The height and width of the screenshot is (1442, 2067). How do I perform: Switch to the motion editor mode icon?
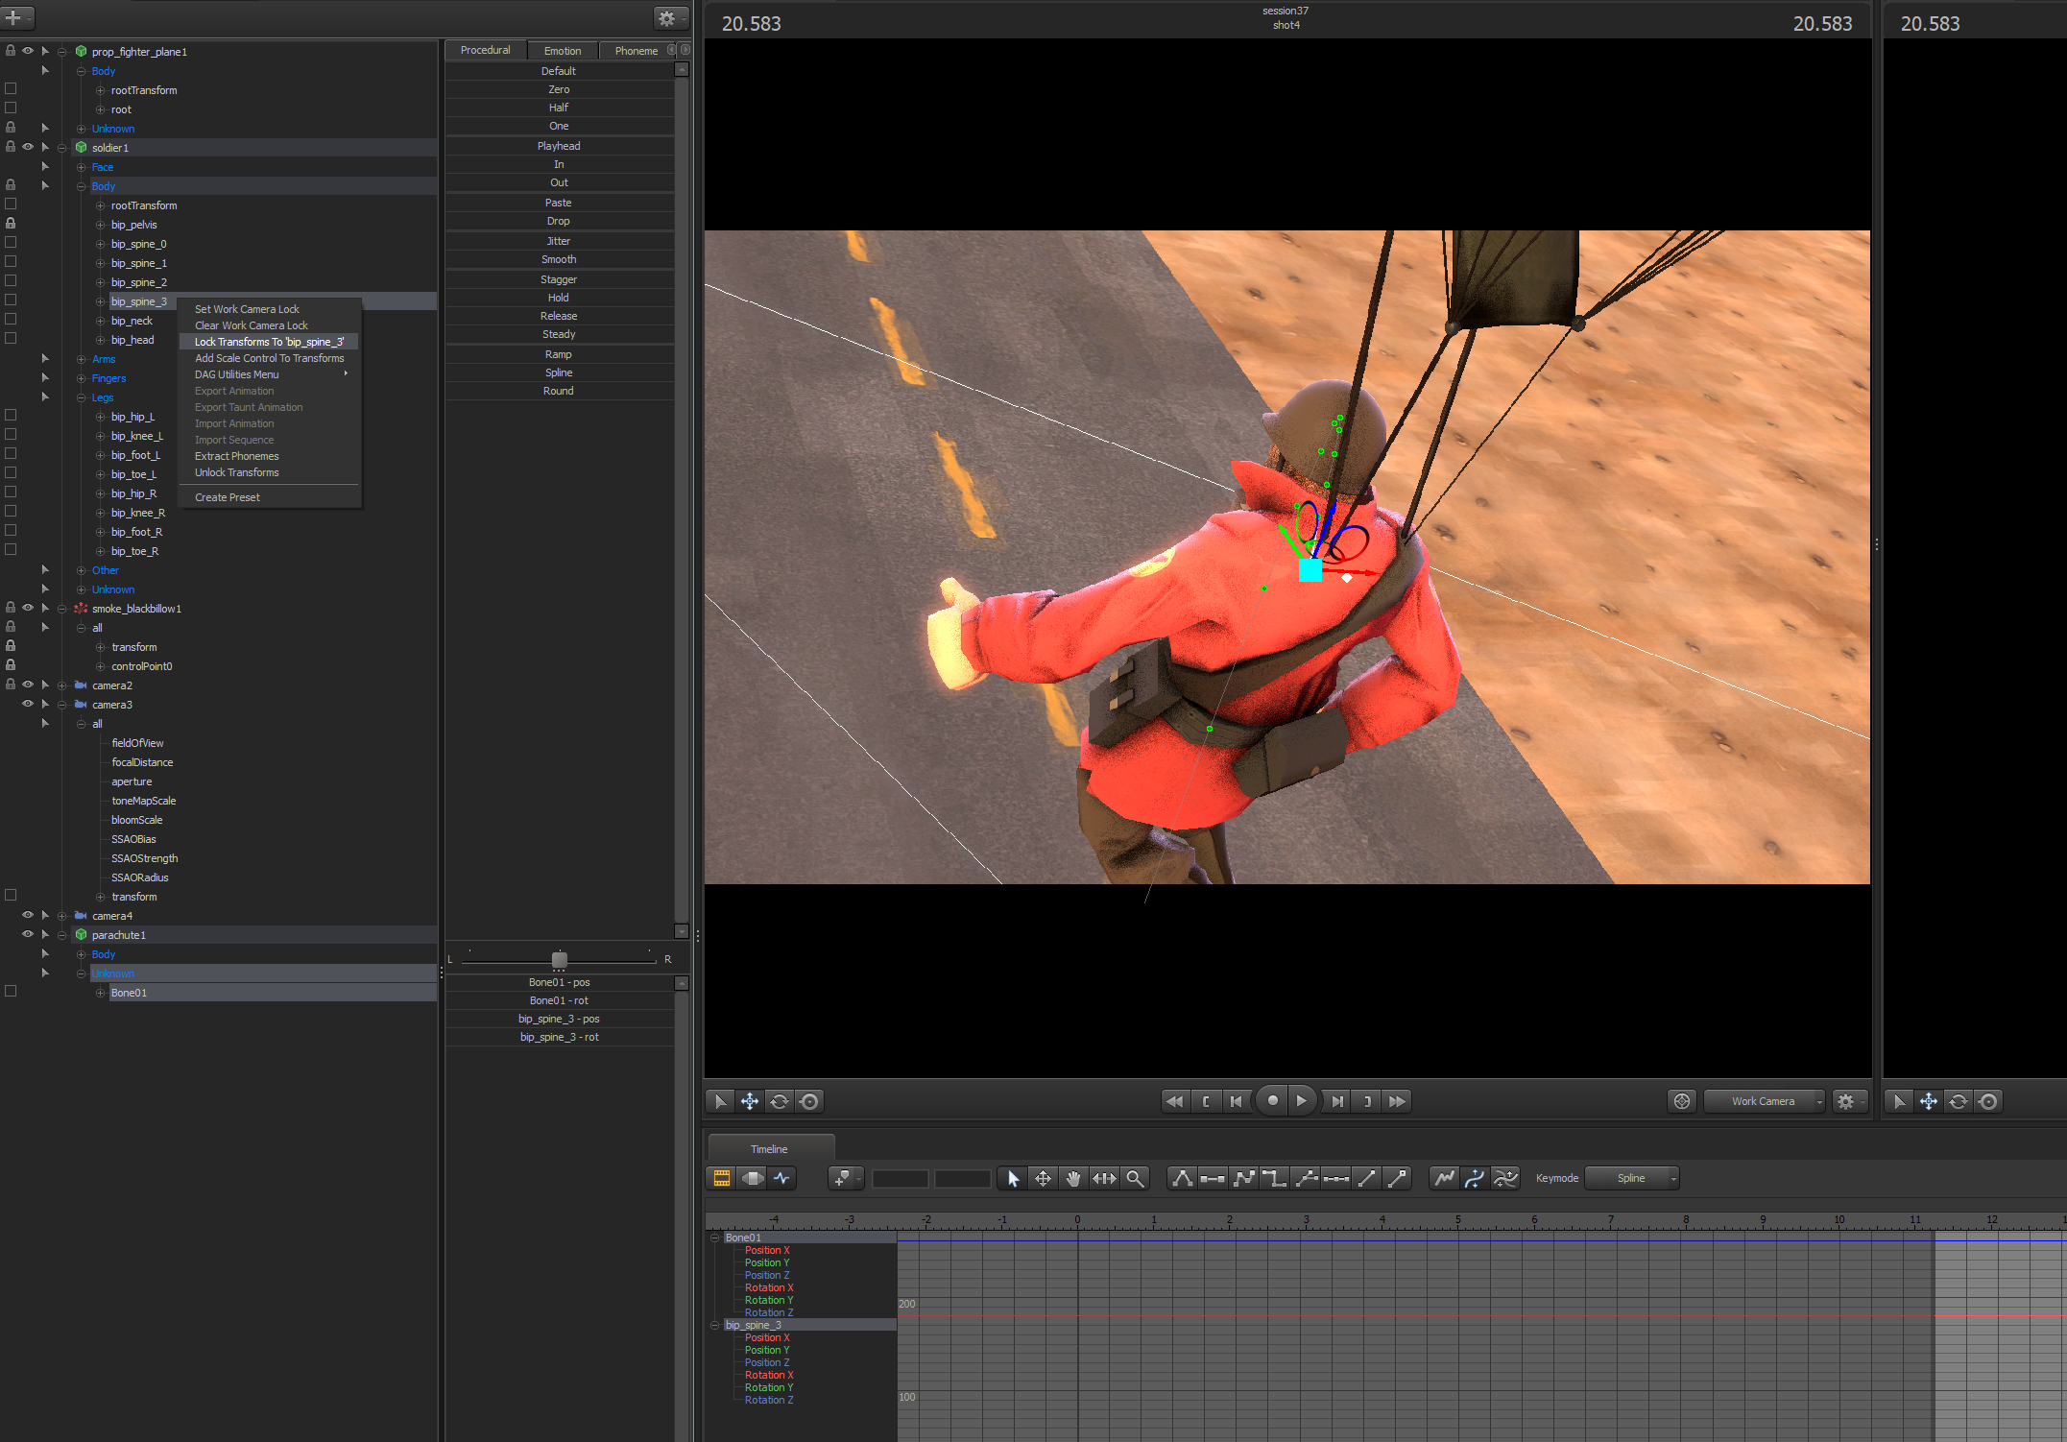coord(753,1178)
